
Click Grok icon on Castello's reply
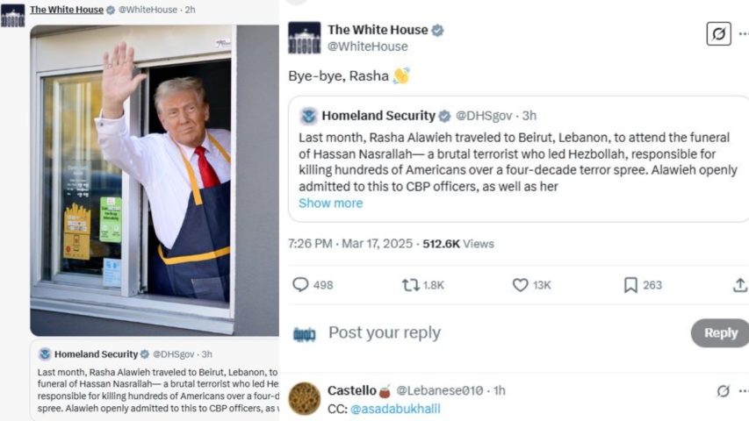pyautogui.click(x=724, y=391)
